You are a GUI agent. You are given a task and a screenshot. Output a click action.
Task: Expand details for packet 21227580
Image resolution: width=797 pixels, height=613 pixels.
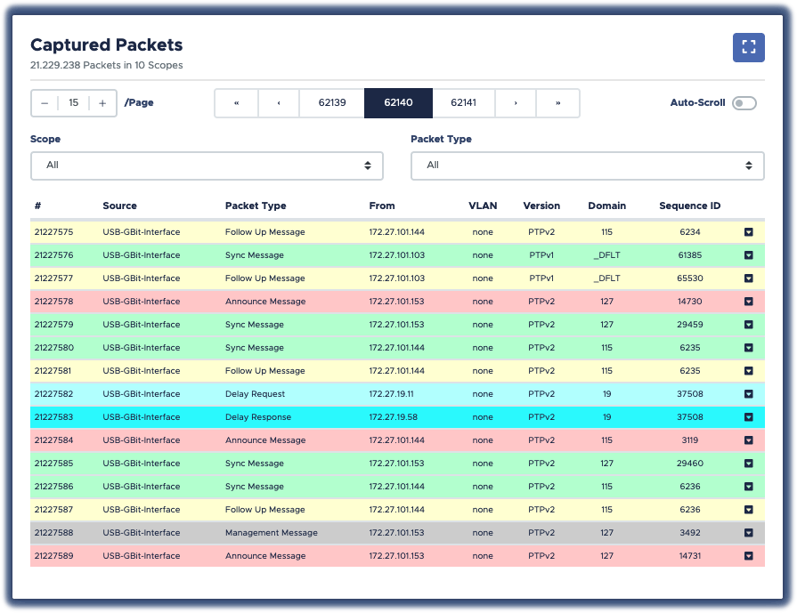[748, 348]
